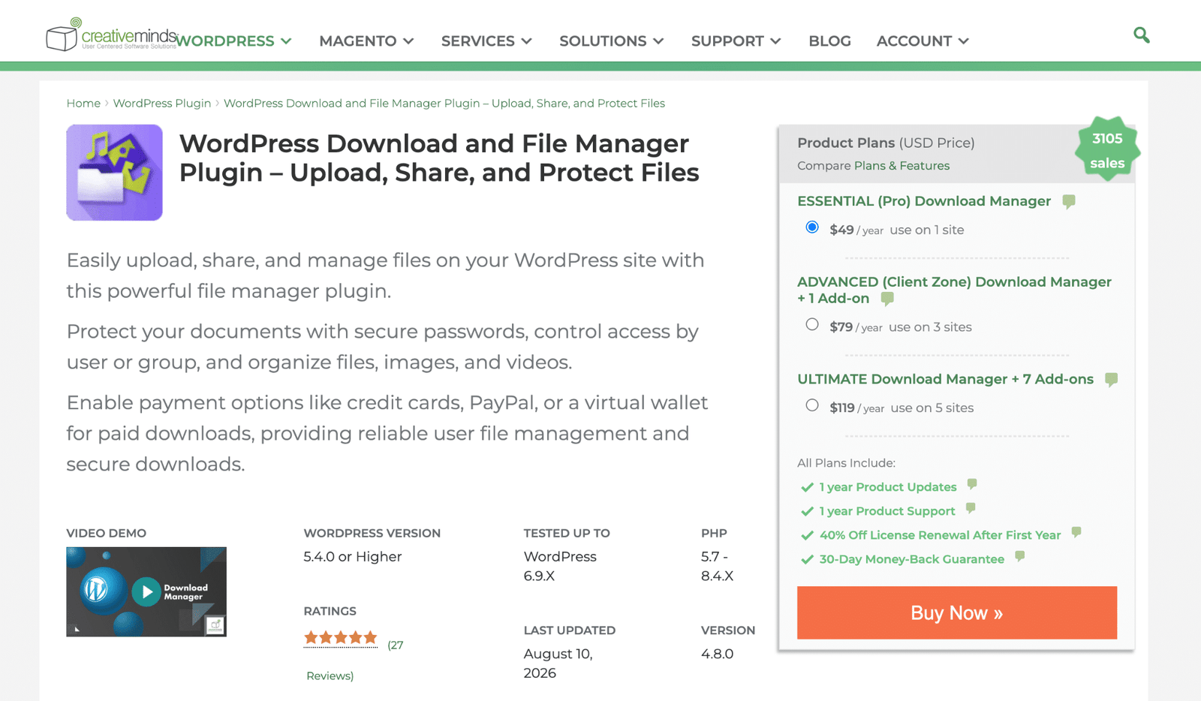
Task: Play the Download Manager video demo
Action: tap(146, 592)
